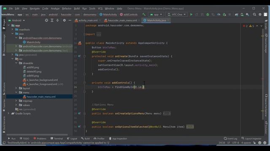Unfold the collapsed import block
Viewport: 270px width, 151px height.
99,34
